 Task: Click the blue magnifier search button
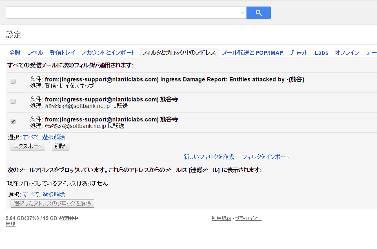pyautogui.click(x=259, y=13)
